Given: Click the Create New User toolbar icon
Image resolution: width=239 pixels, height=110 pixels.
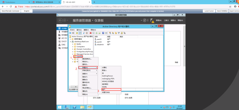Looking at the screenshot, I should click(110, 33).
